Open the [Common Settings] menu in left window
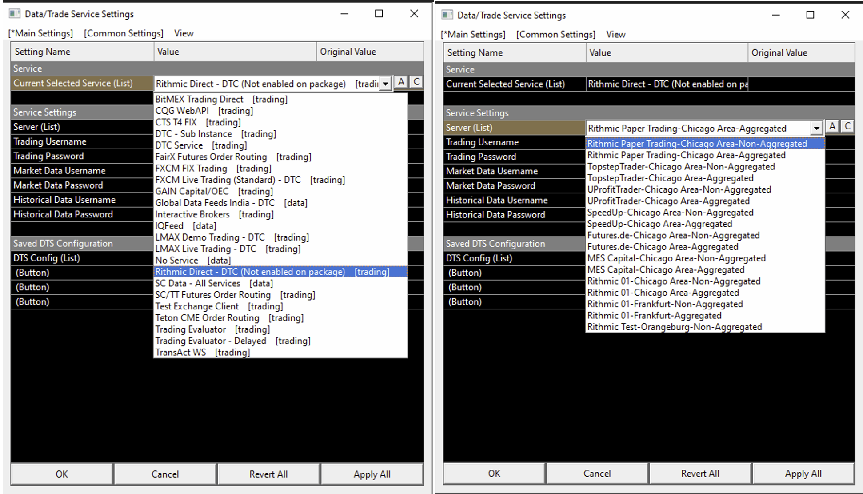The image size is (863, 494). click(124, 33)
